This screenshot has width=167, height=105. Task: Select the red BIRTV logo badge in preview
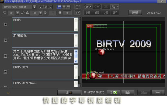pos(90,26)
